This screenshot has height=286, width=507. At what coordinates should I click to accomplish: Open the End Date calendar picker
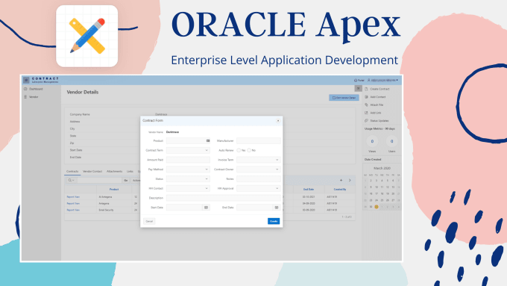point(277,208)
